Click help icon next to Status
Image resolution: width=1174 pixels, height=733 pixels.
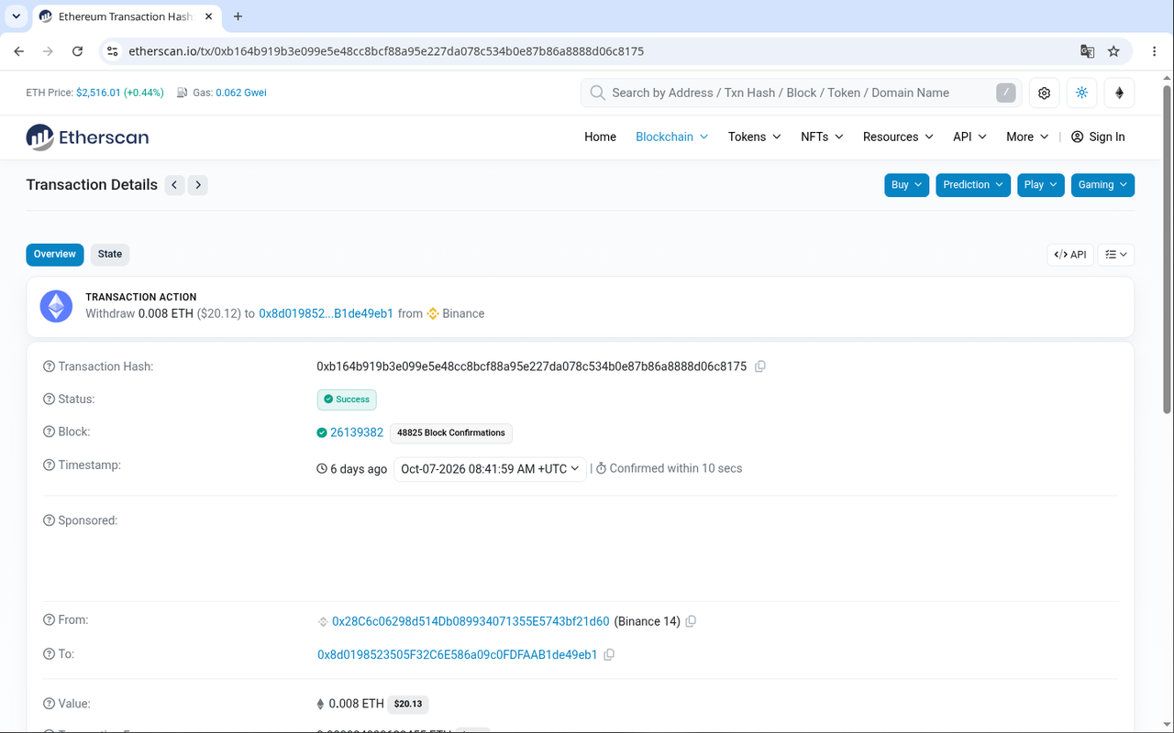click(x=50, y=399)
